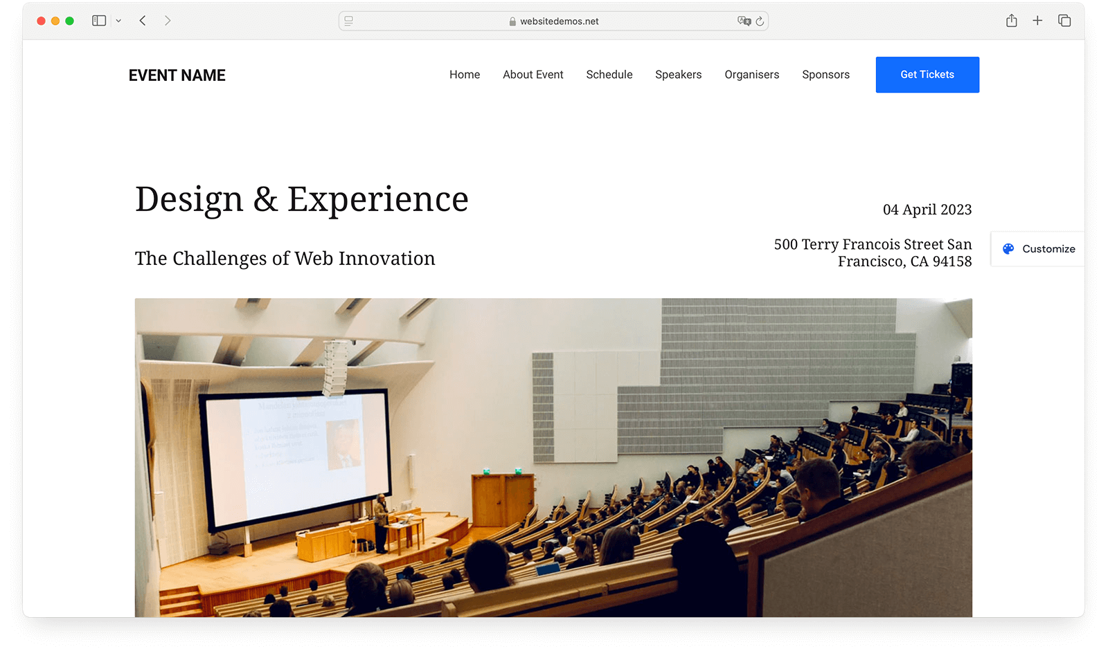
Task: Show the tab overview icon
Action: [x=1064, y=21]
